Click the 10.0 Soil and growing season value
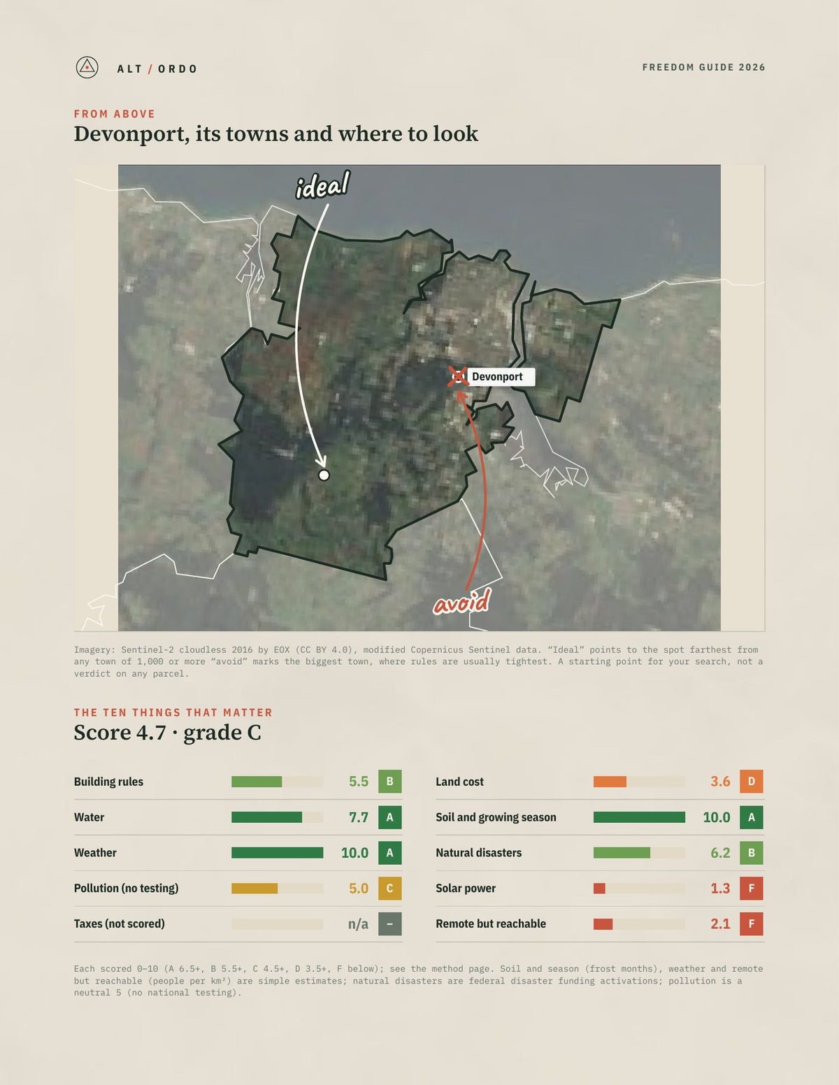This screenshot has height=1085, width=839. [717, 817]
